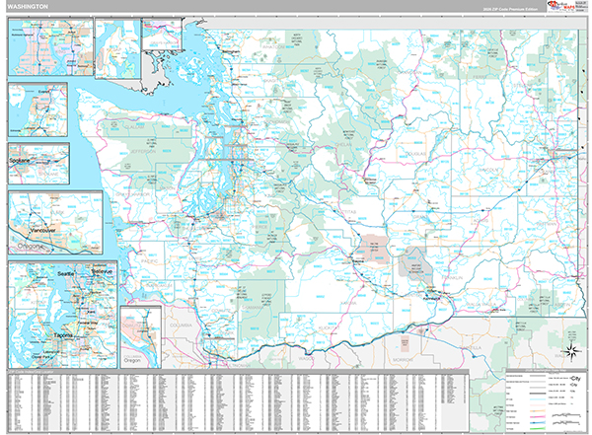Image resolution: width=592 pixels, height=435 pixels.
Task: Open the Vancouver inset map
Action: click(55, 222)
